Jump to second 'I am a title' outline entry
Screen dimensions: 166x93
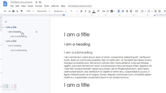tap(11, 41)
